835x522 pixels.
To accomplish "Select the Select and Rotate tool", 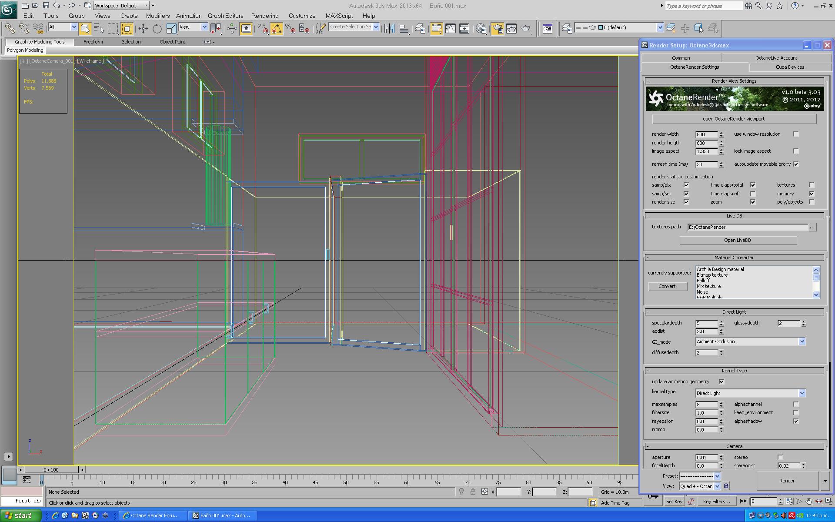I will pyautogui.click(x=157, y=29).
